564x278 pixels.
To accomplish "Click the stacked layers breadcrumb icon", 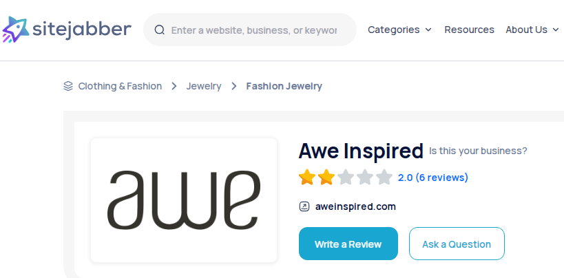I will pos(68,86).
